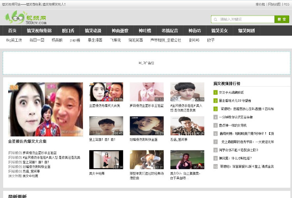Viewport: 292px width, 198px height.
Task: Click the 萝莉模仿金星秒杀王祖蓝 caption under thumbnail
Action: point(146,106)
